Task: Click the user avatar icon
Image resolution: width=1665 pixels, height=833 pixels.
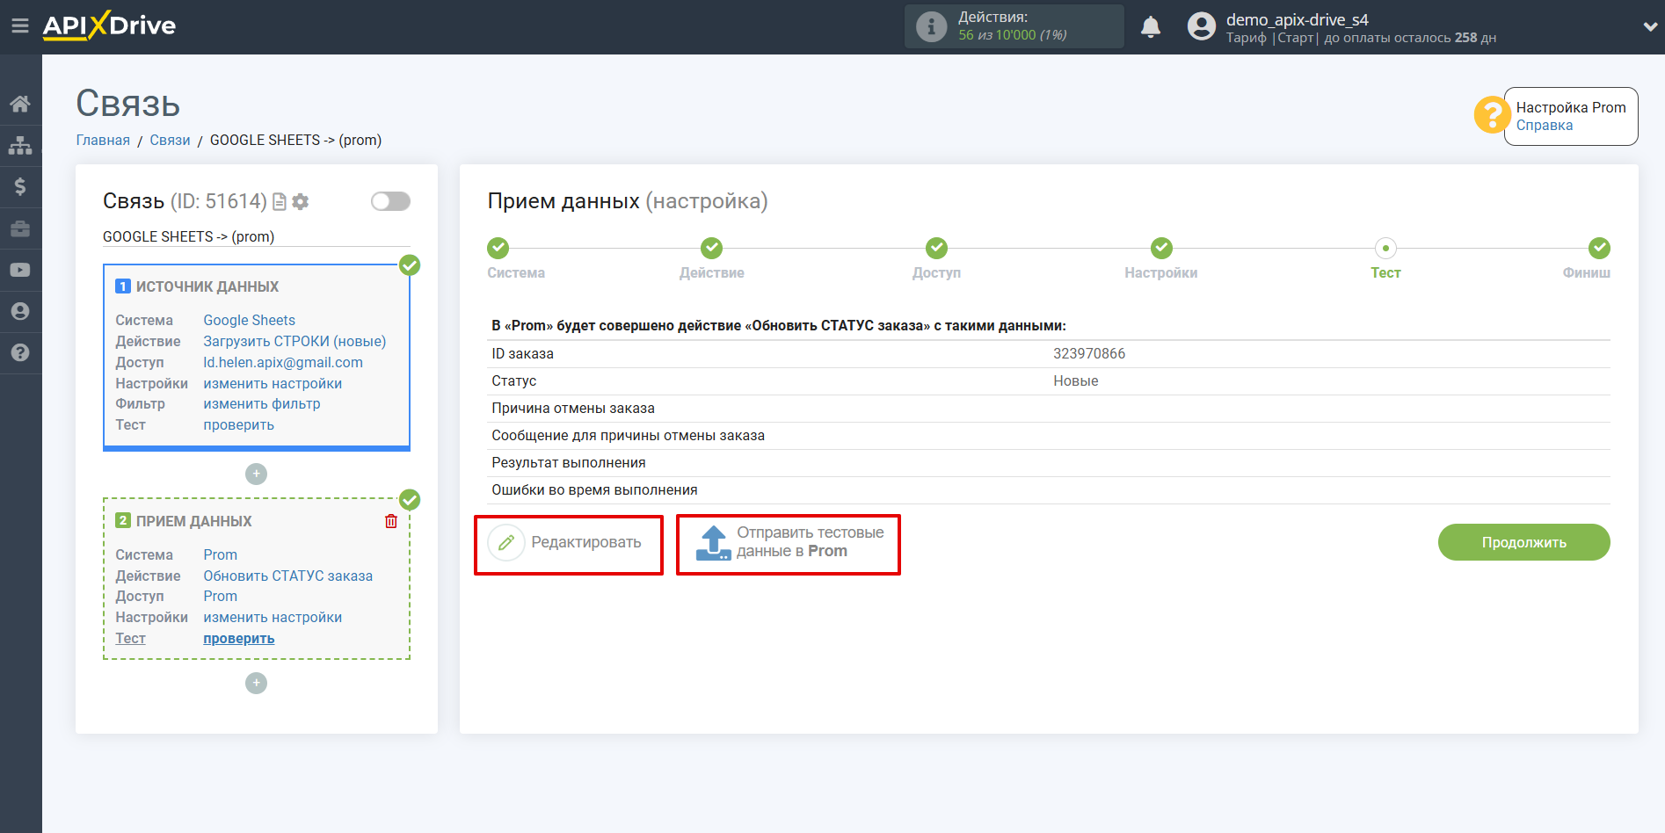Action: [x=1201, y=26]
